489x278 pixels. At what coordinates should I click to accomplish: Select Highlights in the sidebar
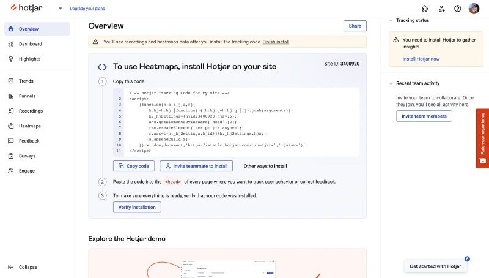[37, 59]
